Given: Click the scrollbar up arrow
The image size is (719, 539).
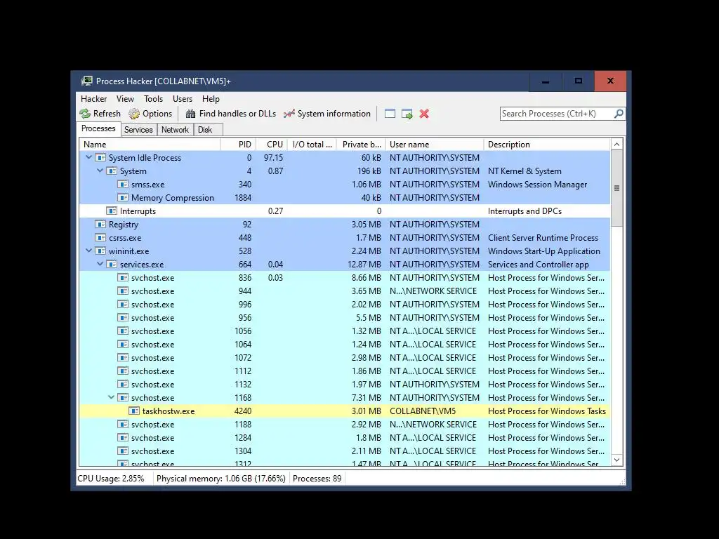Looking at the screenshot, I should [x=616, y=145].
